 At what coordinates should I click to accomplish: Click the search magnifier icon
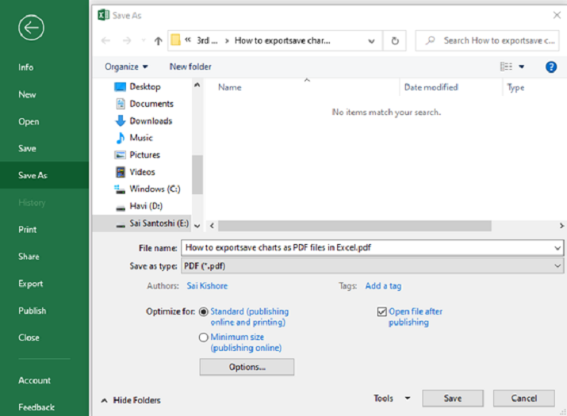(x=430, y=40)
